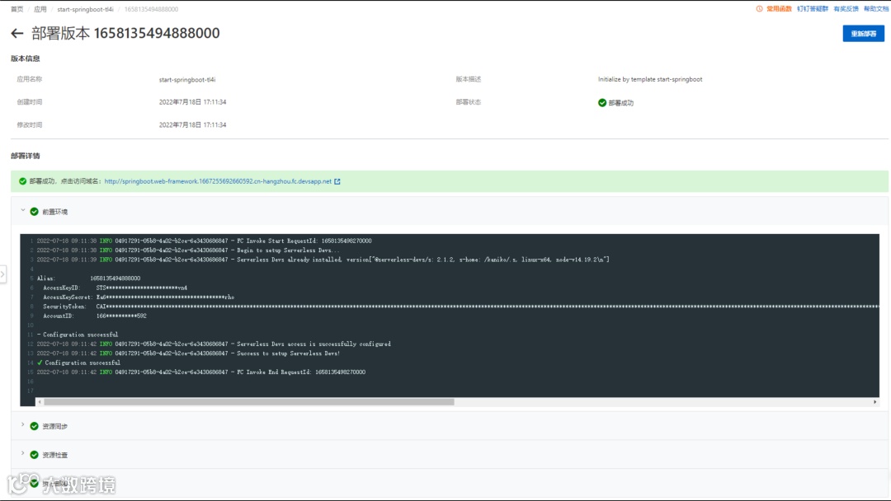The height and width of the screenshot is (501, 891).
Task: Click the clock icon beside 常用函数
Action: 760,9
